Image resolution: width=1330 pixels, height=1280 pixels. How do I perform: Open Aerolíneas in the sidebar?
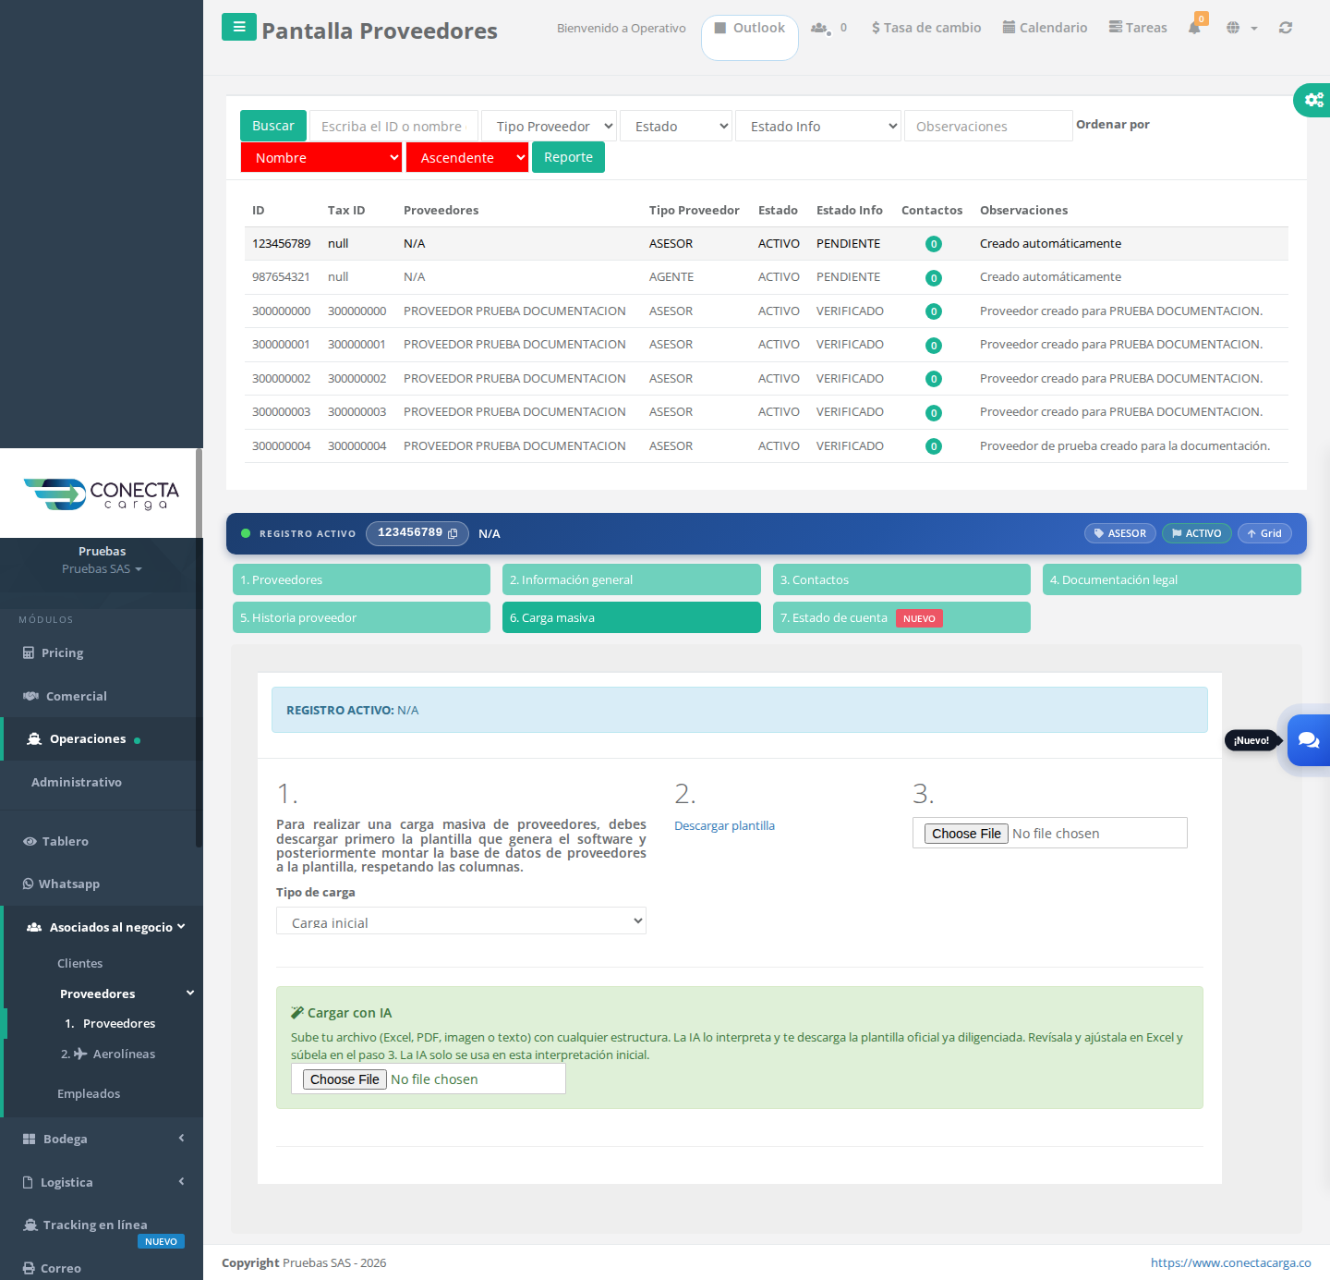click(x=108, y=1054)
